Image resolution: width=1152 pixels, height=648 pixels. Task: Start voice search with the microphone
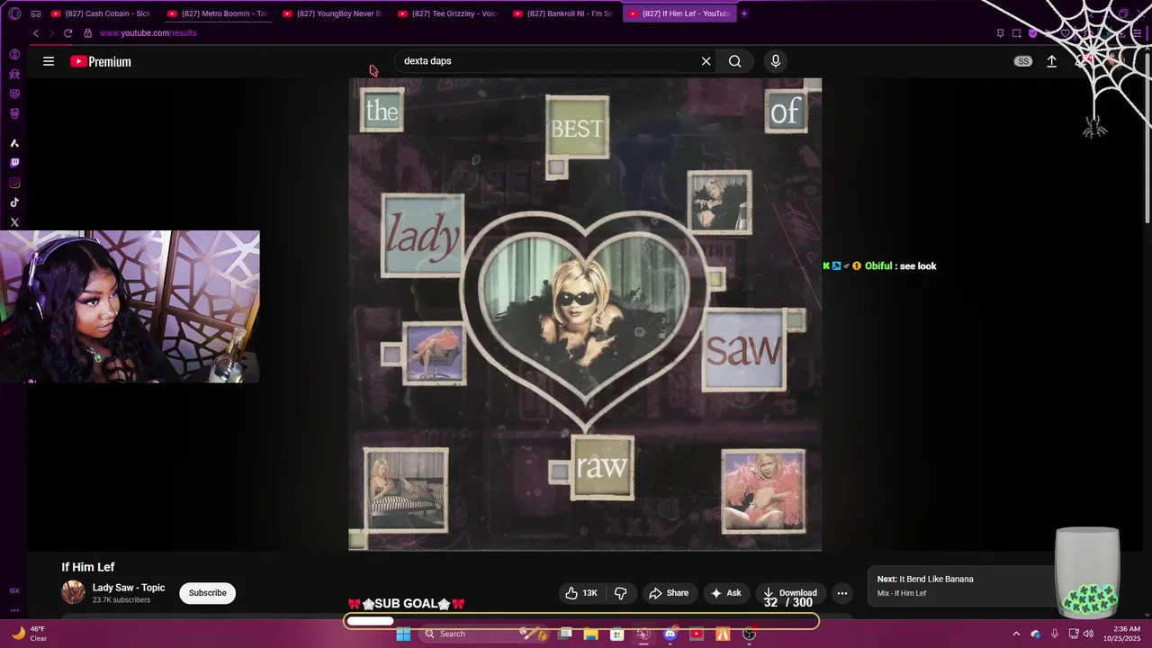pyautogui.click(x=776, y=61)
